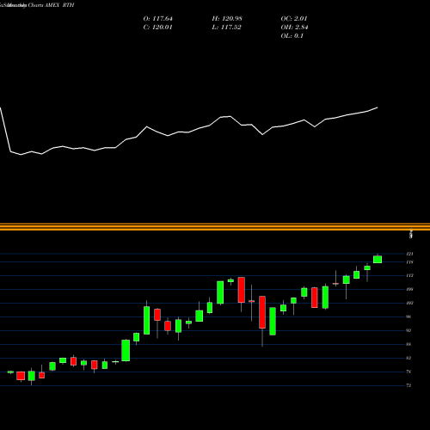Click the OH: 2.84 value

coord(294,28)
